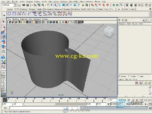Click the open scene folder icon
This screenshot has width=152, height=114.
coord(24,5)
